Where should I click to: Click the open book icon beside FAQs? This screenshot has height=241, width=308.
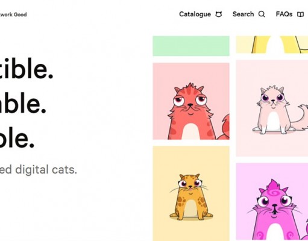coord(300,14)
